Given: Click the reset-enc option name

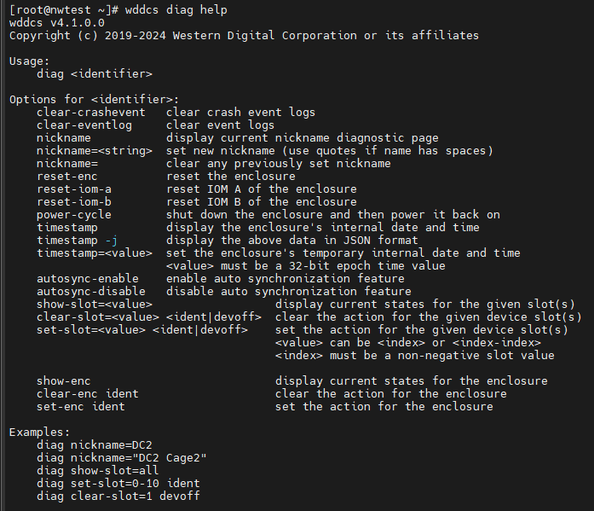Looking at the screenshot, I should 70,176.
